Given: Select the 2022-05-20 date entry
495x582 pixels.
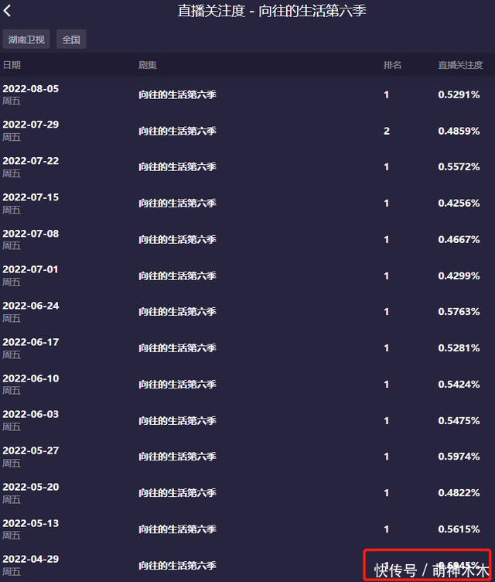Looking at the screenshot, I should 30,487.
